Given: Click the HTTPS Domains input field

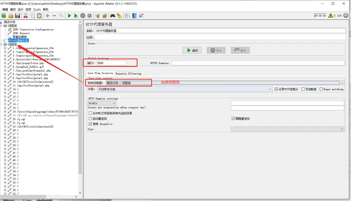Looking at the screenshot, I should point(258,63).
